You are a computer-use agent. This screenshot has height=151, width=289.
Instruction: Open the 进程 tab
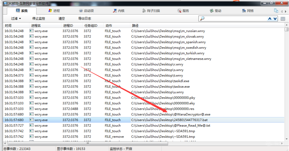(x=54, y=11)
